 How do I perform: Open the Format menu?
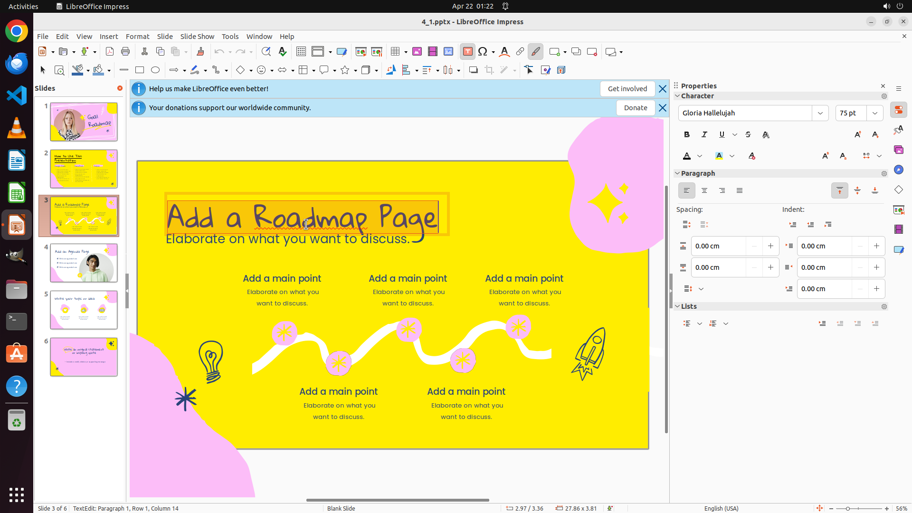coord(137,37)
